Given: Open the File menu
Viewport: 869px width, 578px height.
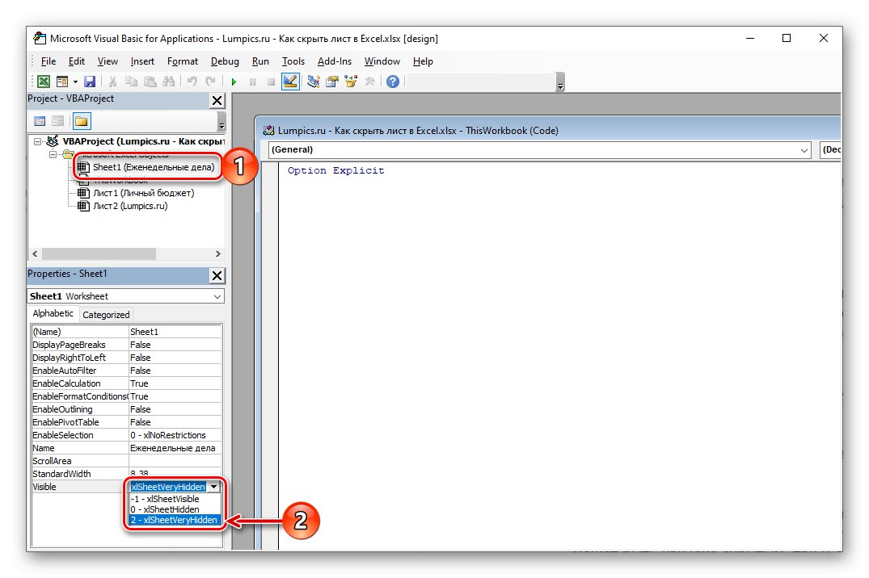Looking at the screenshot, I should (49, 61).
